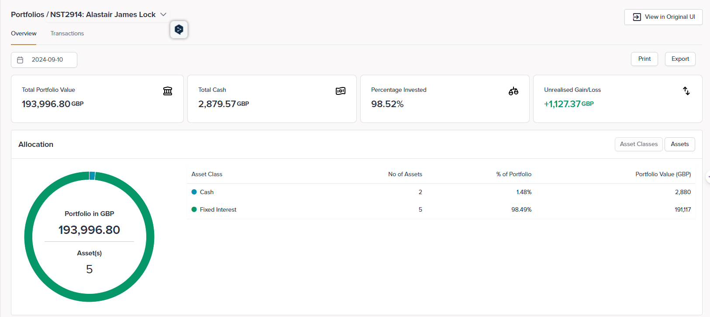Click the exit arrow icon beside View in Original UI
The height and width of the screenshot is (317, 710).
point(637,17)
